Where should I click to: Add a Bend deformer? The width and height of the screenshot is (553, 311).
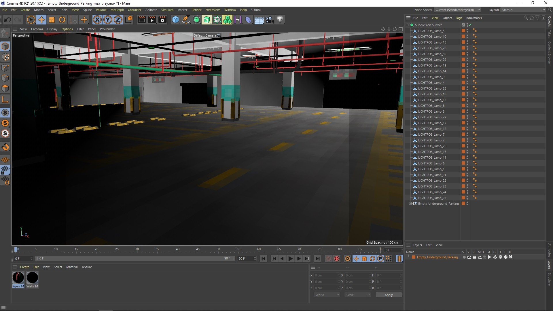[248, 20]
